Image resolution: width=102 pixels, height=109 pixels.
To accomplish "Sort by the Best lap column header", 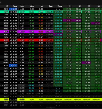I will point(51,6).
